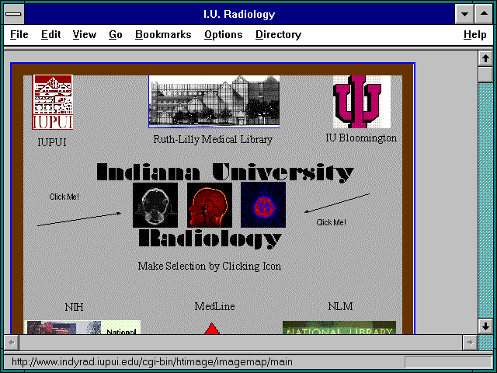
Task: Open the Help menu
Action: [x=474, y=34]
